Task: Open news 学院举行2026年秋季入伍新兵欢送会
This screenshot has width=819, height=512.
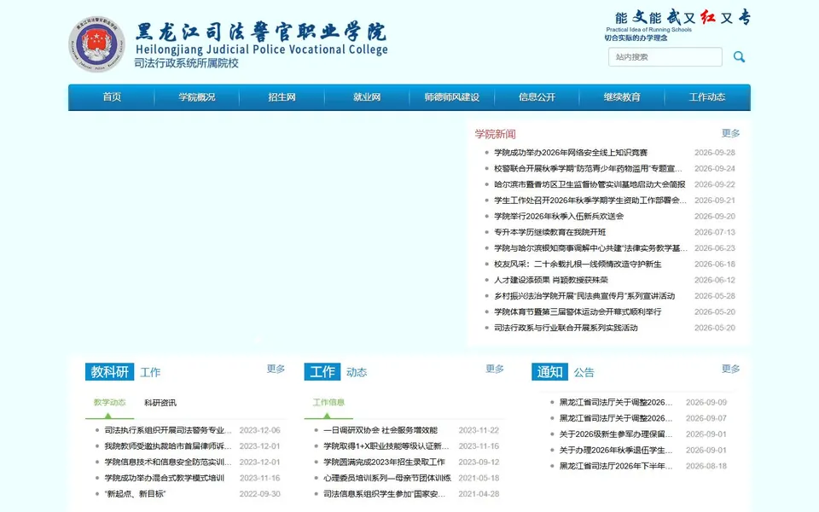Action: pyautogui.click(x=559, y=216)
